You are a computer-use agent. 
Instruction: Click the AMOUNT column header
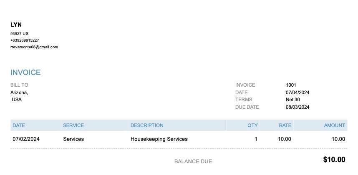pos(334,125)
